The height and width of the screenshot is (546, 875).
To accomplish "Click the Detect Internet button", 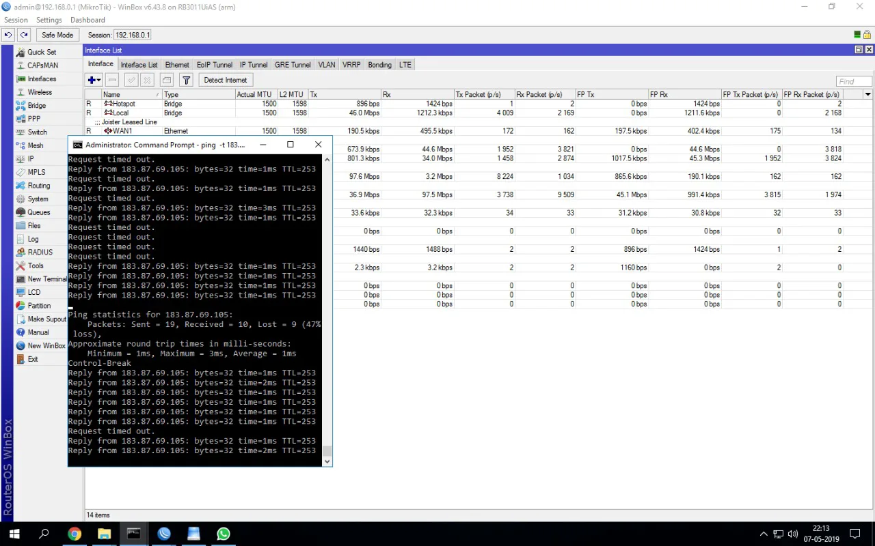I will pos(226,80).
